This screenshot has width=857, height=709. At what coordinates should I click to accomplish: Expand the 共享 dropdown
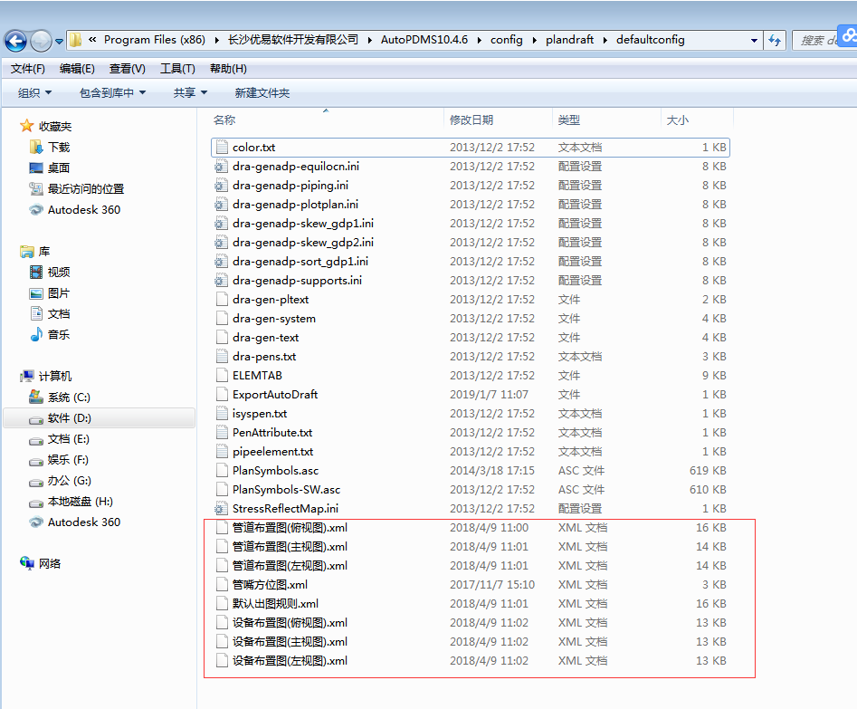[190, 92]
